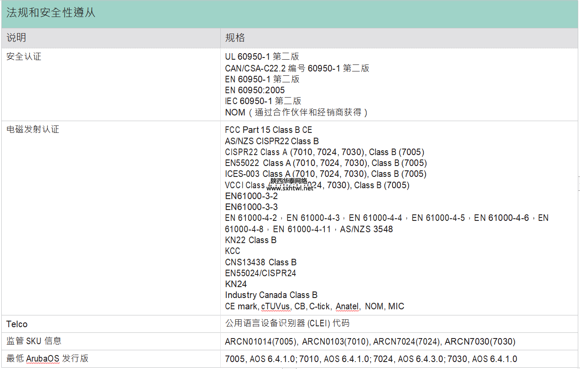The height and width of the screenshot is (369, 580).
Task: Click the EN 61000-4-4 standard
Action: tap(375, 218)
